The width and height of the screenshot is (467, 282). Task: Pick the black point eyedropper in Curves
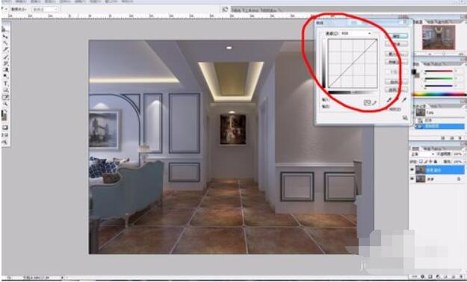[389, 101]
